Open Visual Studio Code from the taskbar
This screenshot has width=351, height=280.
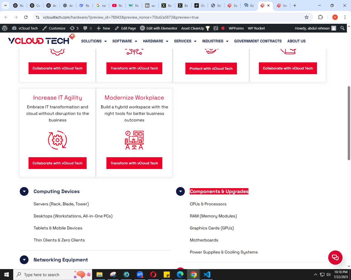point(207,275)
